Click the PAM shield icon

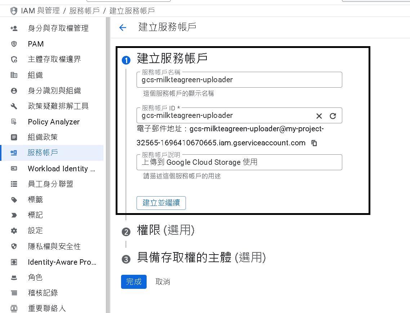coord(14,44)
